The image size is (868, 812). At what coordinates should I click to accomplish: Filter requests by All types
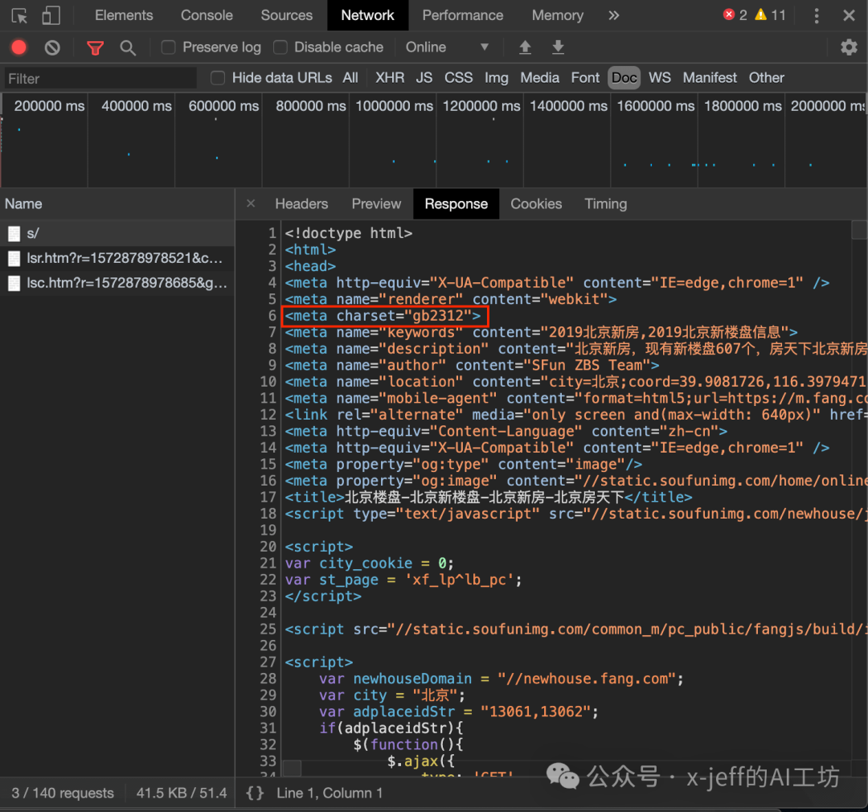click(350, 78)
